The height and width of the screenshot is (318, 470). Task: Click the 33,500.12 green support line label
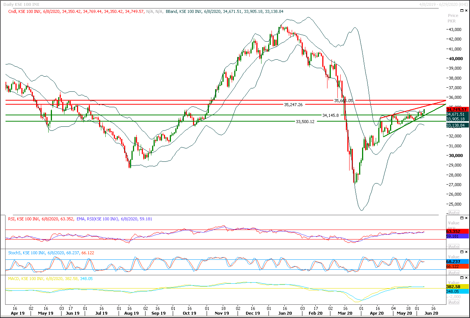point(305,122)
